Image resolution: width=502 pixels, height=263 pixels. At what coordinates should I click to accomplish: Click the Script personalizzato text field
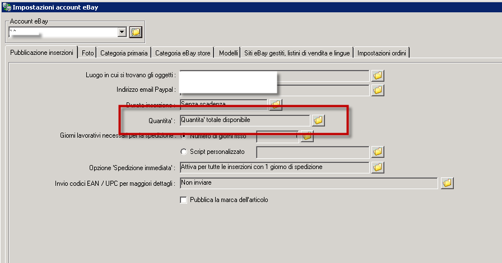[x=313, y=152]
